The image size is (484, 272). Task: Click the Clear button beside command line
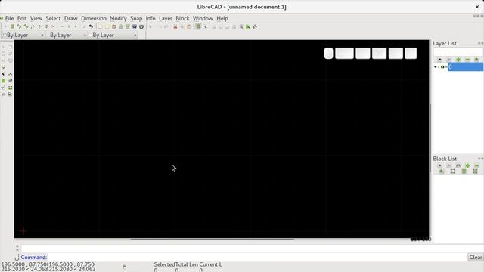tap(476, 257)
